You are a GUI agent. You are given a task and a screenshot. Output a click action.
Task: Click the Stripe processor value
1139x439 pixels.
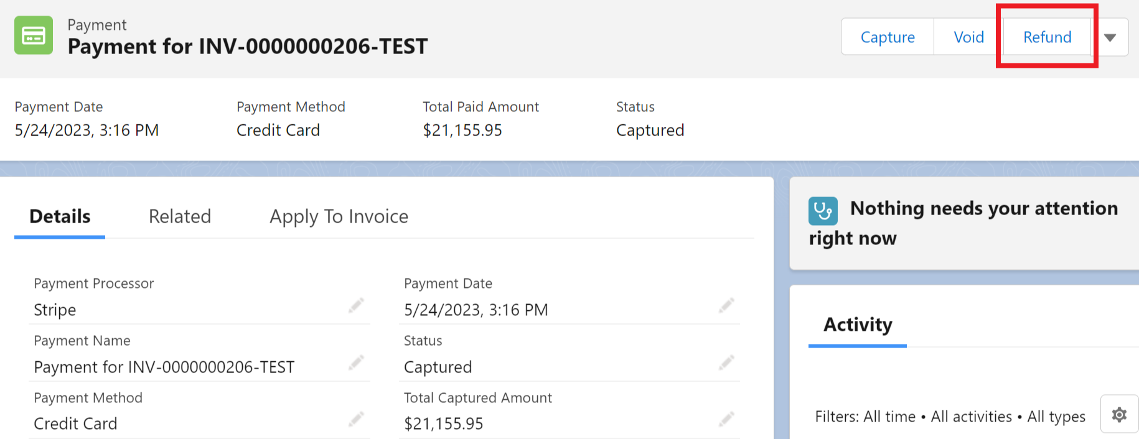[55, 310]
